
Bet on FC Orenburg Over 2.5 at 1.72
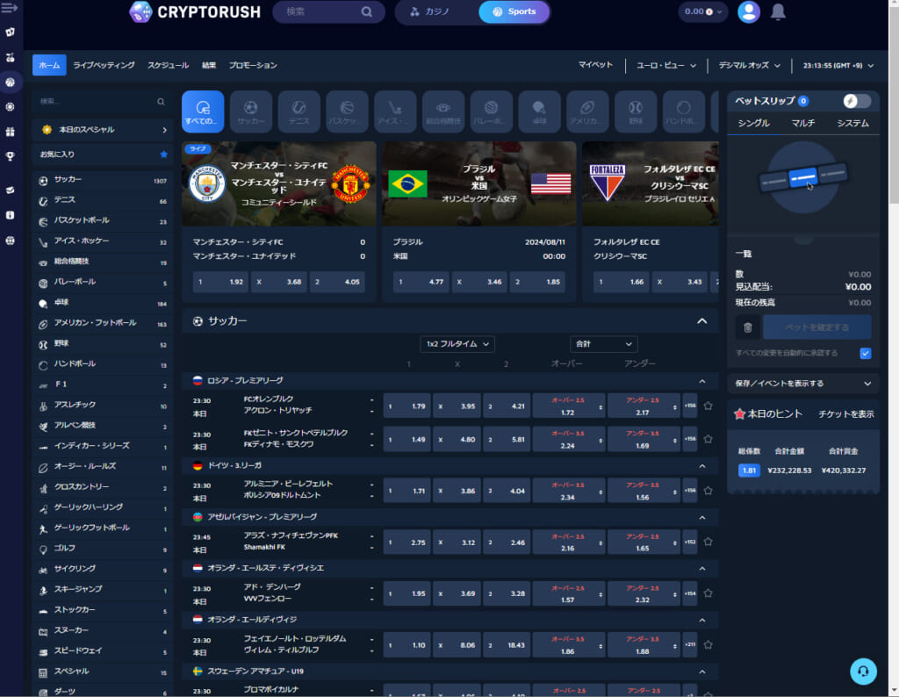[568, 406]
